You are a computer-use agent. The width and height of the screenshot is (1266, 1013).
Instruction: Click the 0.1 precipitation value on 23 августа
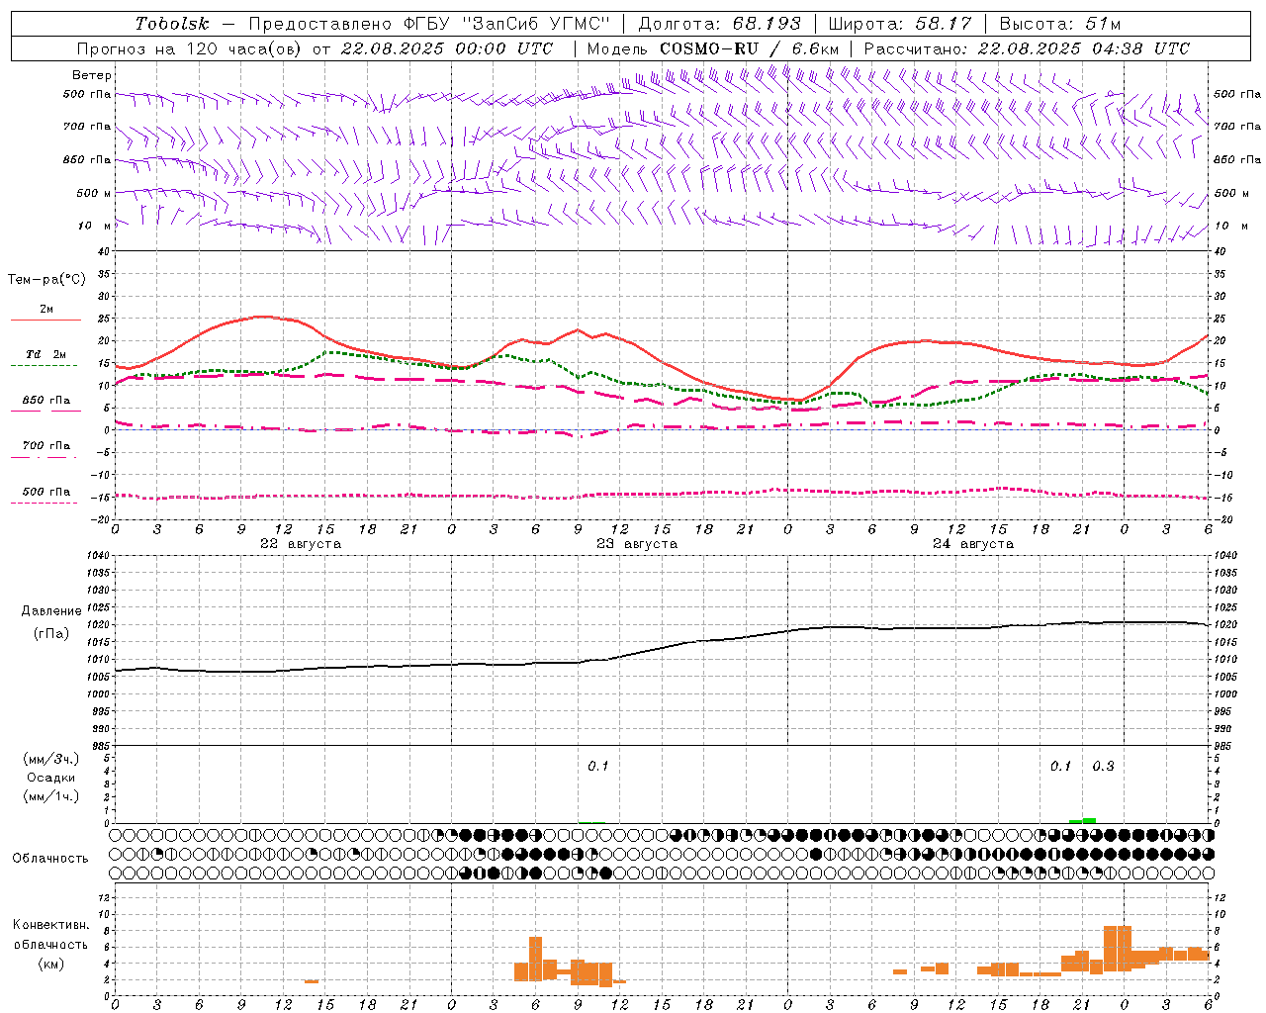598,766
